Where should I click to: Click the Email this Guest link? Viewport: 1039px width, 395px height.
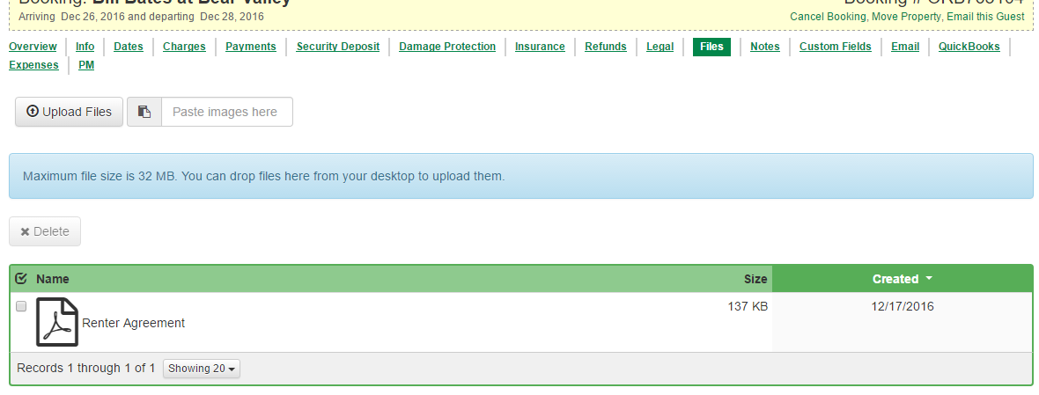point(985,17)
